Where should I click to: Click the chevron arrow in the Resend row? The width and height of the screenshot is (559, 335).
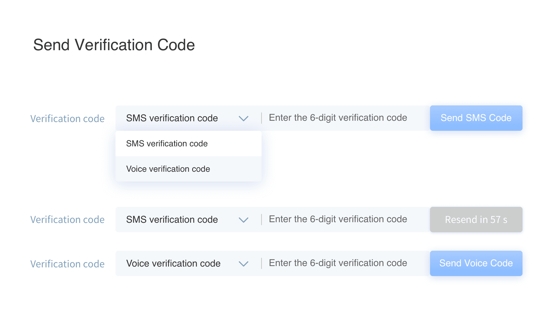(243, 220)
